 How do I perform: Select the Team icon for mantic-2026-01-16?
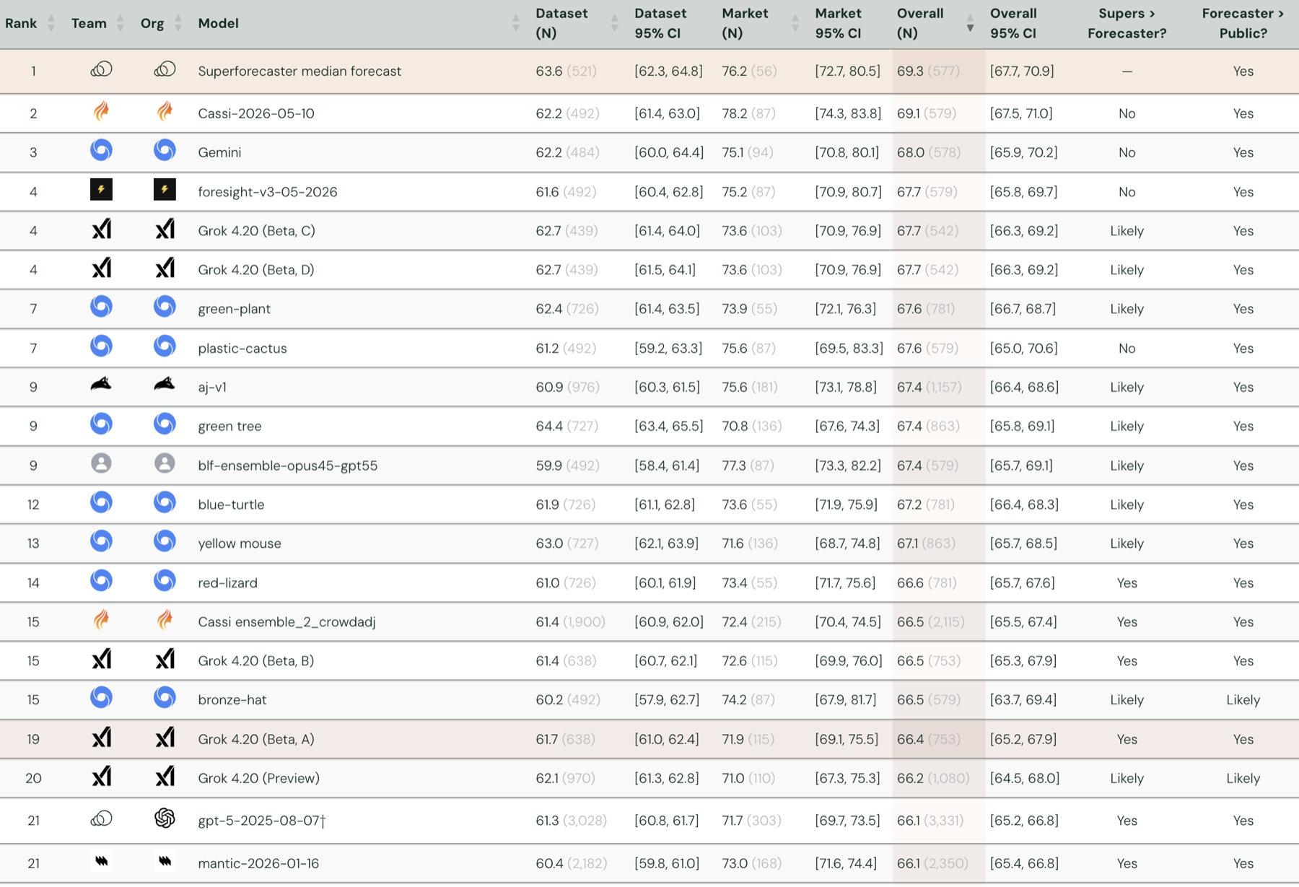101,860
